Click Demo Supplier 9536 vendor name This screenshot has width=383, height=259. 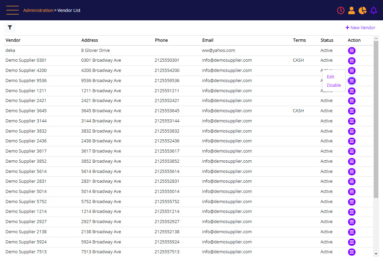26,80
